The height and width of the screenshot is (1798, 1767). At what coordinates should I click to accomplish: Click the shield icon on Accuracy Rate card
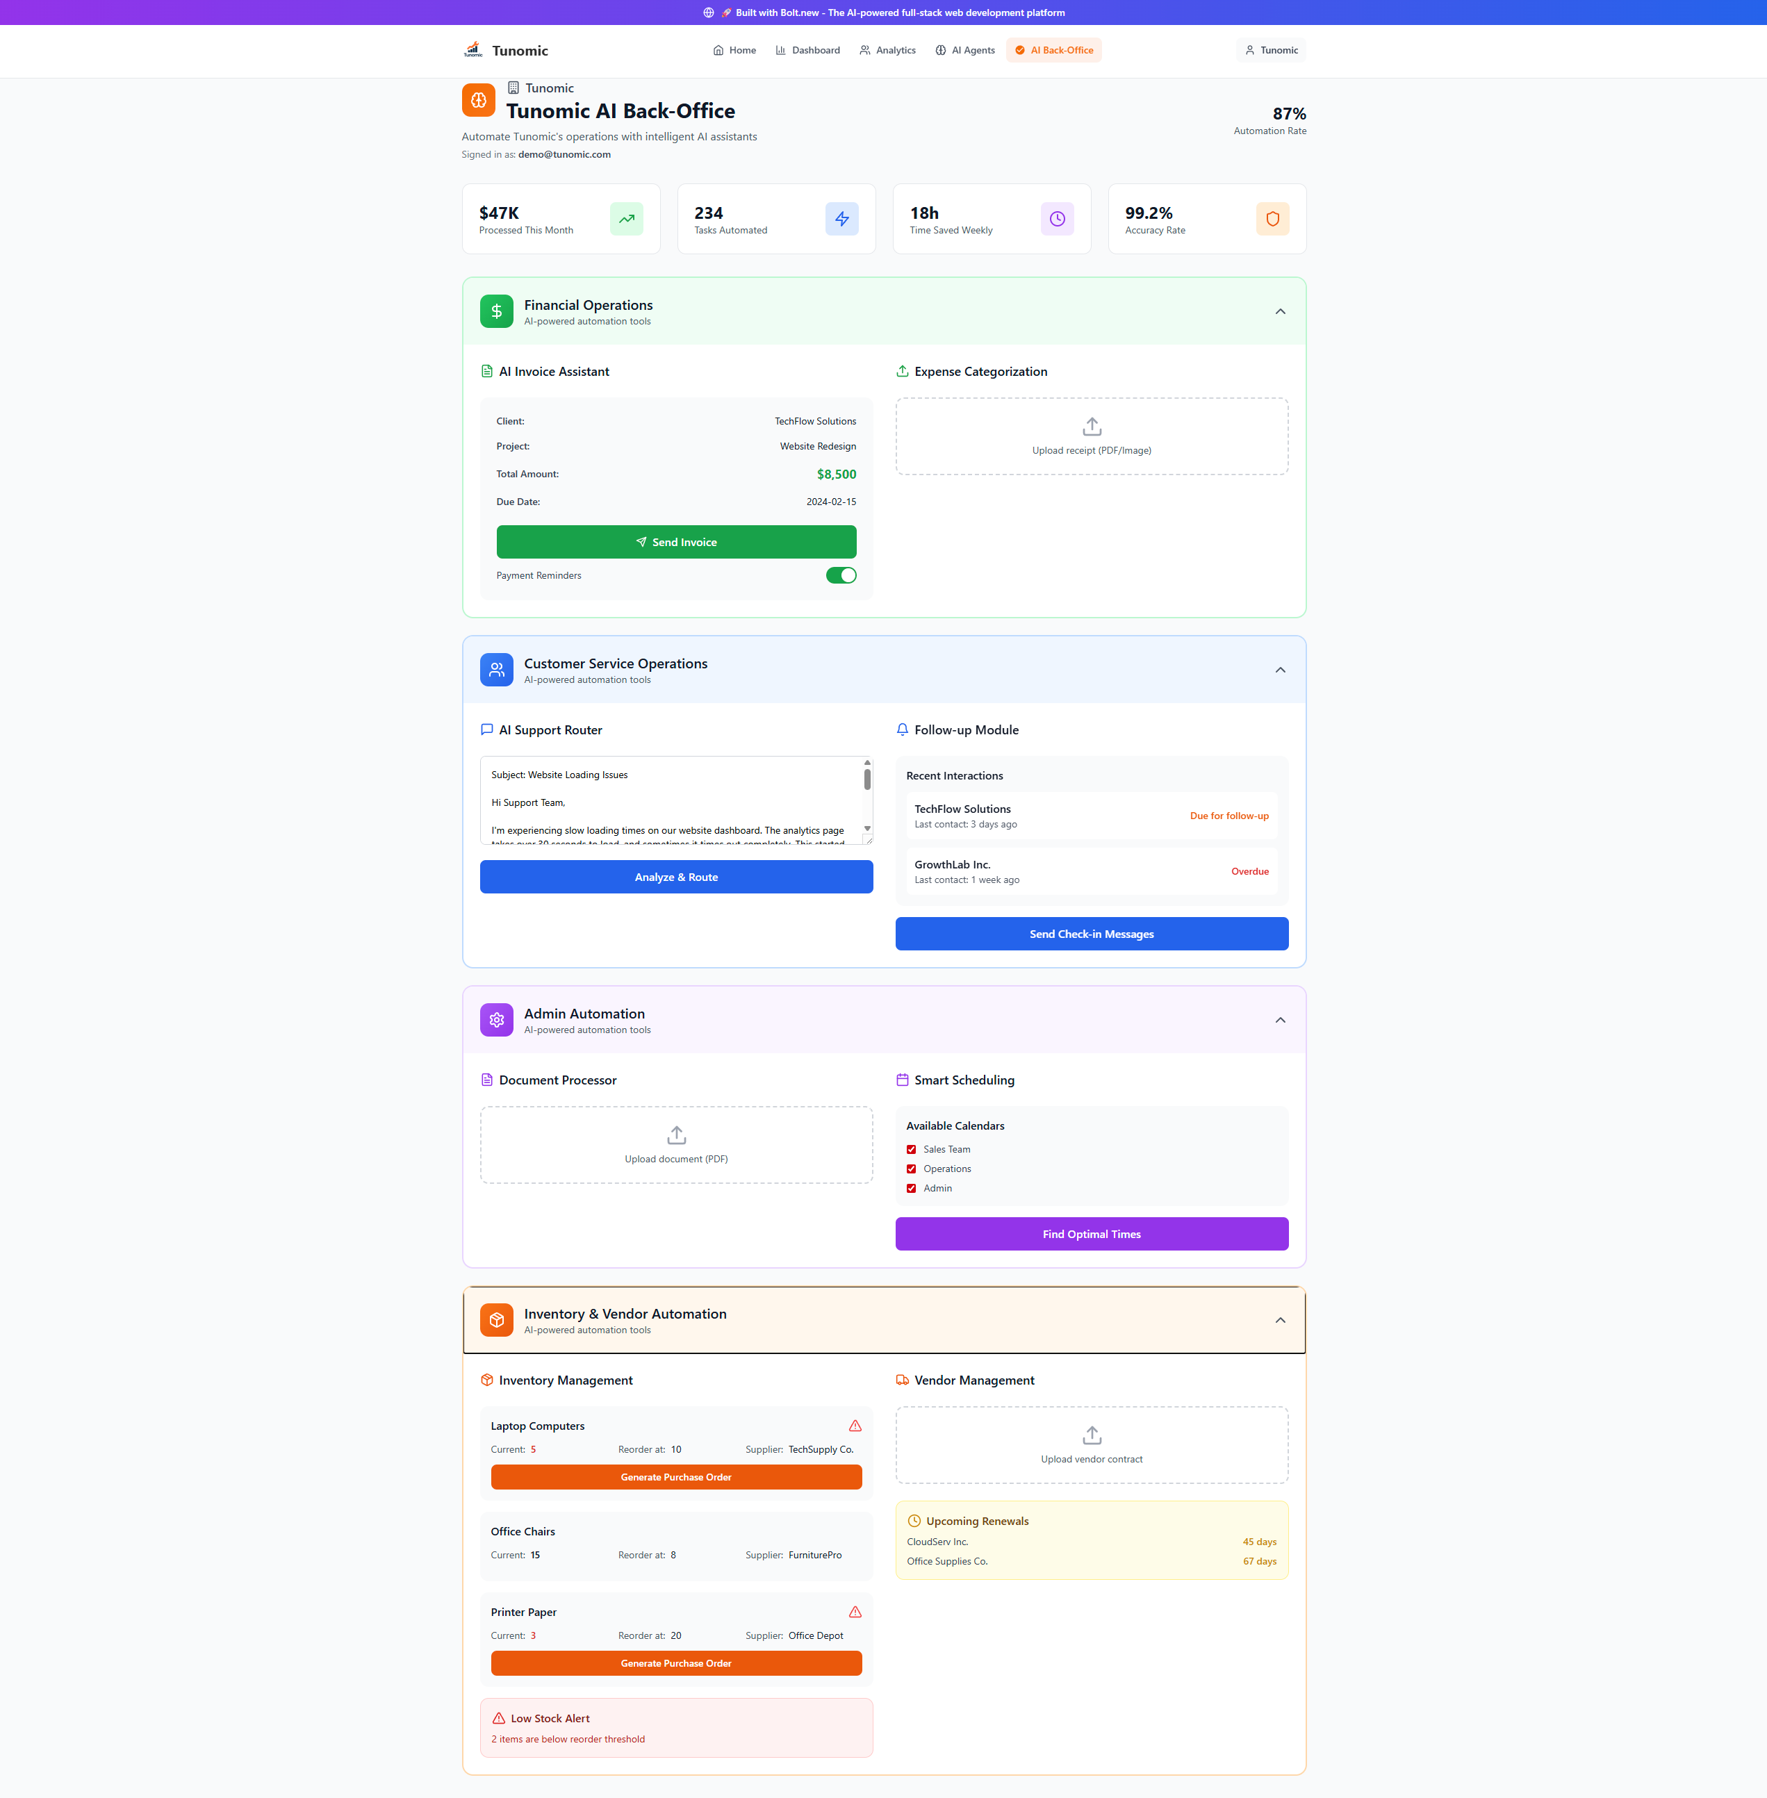(x=1272, y=219)
